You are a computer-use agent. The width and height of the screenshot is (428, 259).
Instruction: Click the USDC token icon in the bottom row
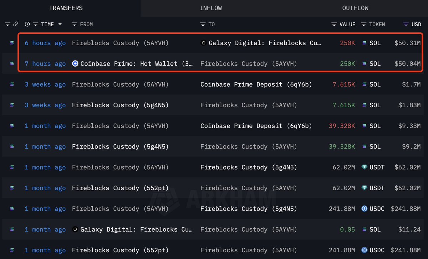364,250
